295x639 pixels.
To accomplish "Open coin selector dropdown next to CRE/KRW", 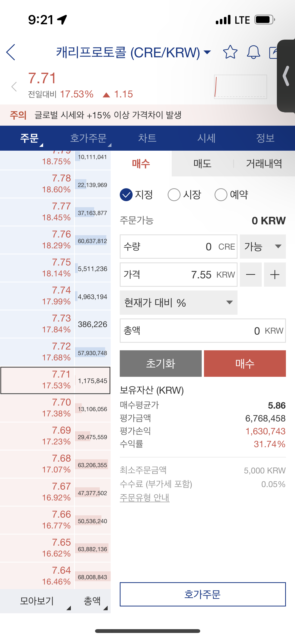I will point(207,52).
